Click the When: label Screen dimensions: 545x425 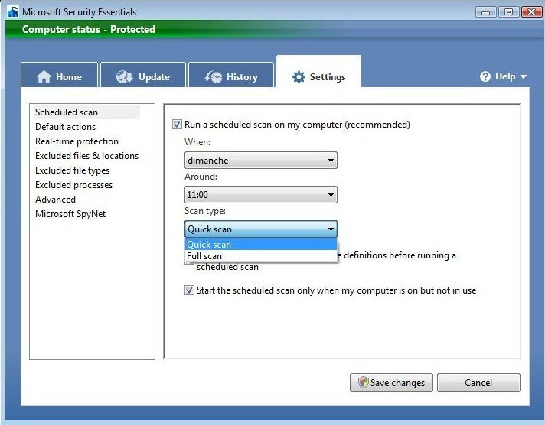[x=197, y=142]
